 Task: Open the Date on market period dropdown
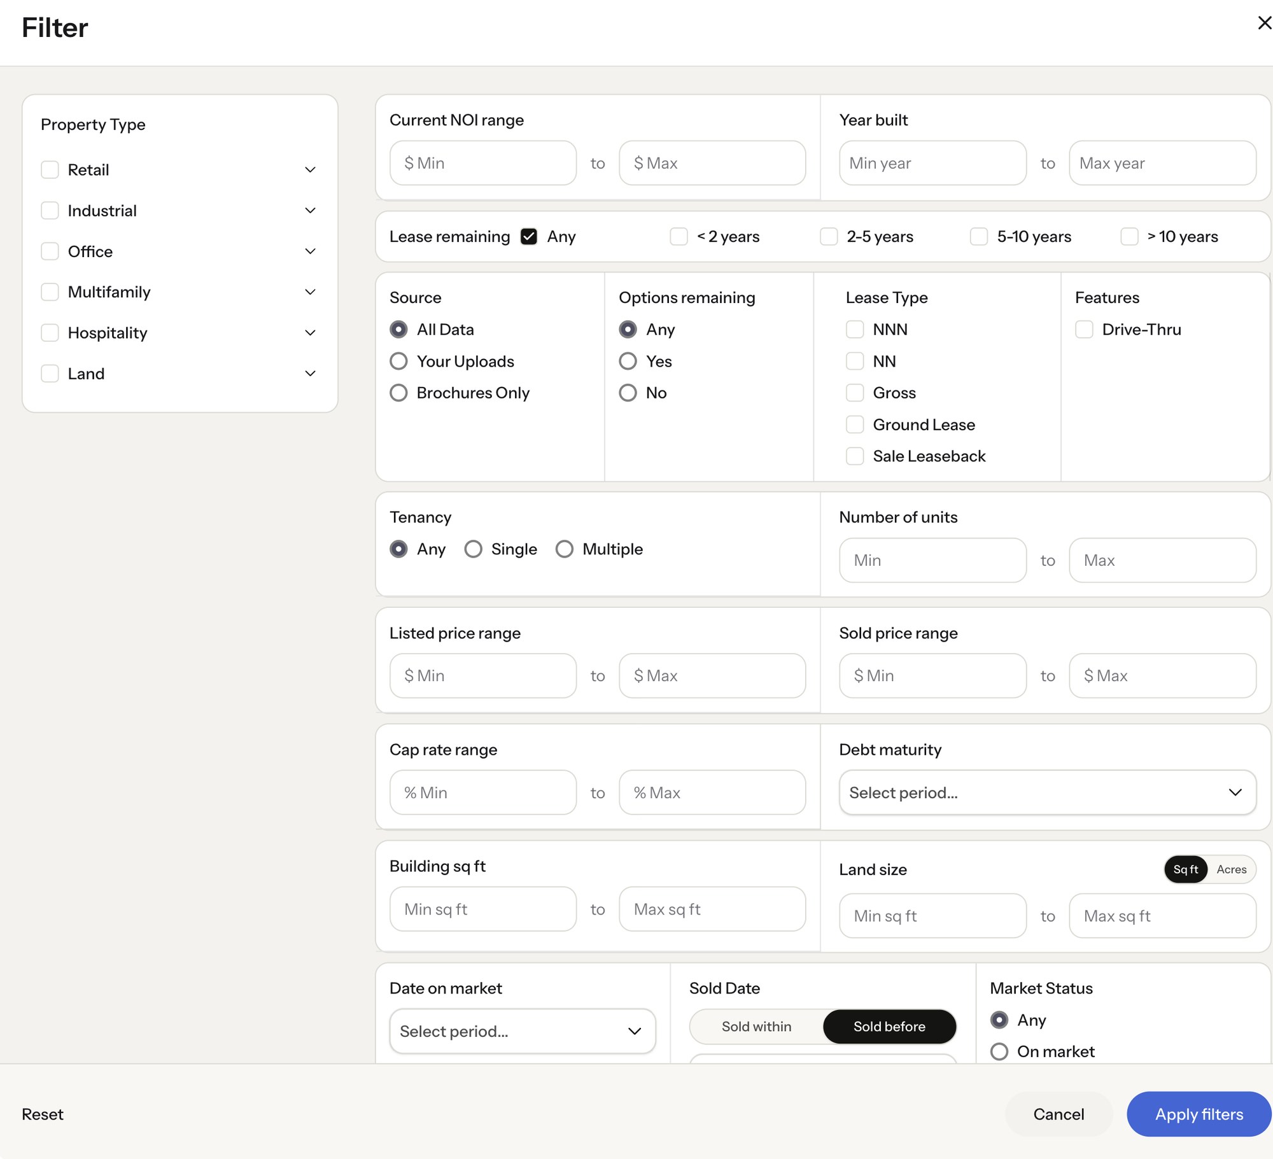(523, 1031)
